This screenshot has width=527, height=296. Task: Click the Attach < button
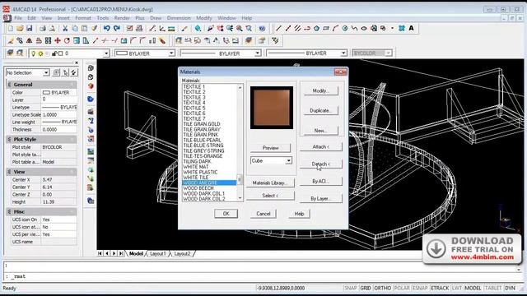coord(321,146)
